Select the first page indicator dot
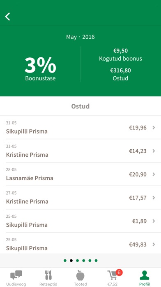The height and width of the screenshot is (287, 161). tap(65, 261)
